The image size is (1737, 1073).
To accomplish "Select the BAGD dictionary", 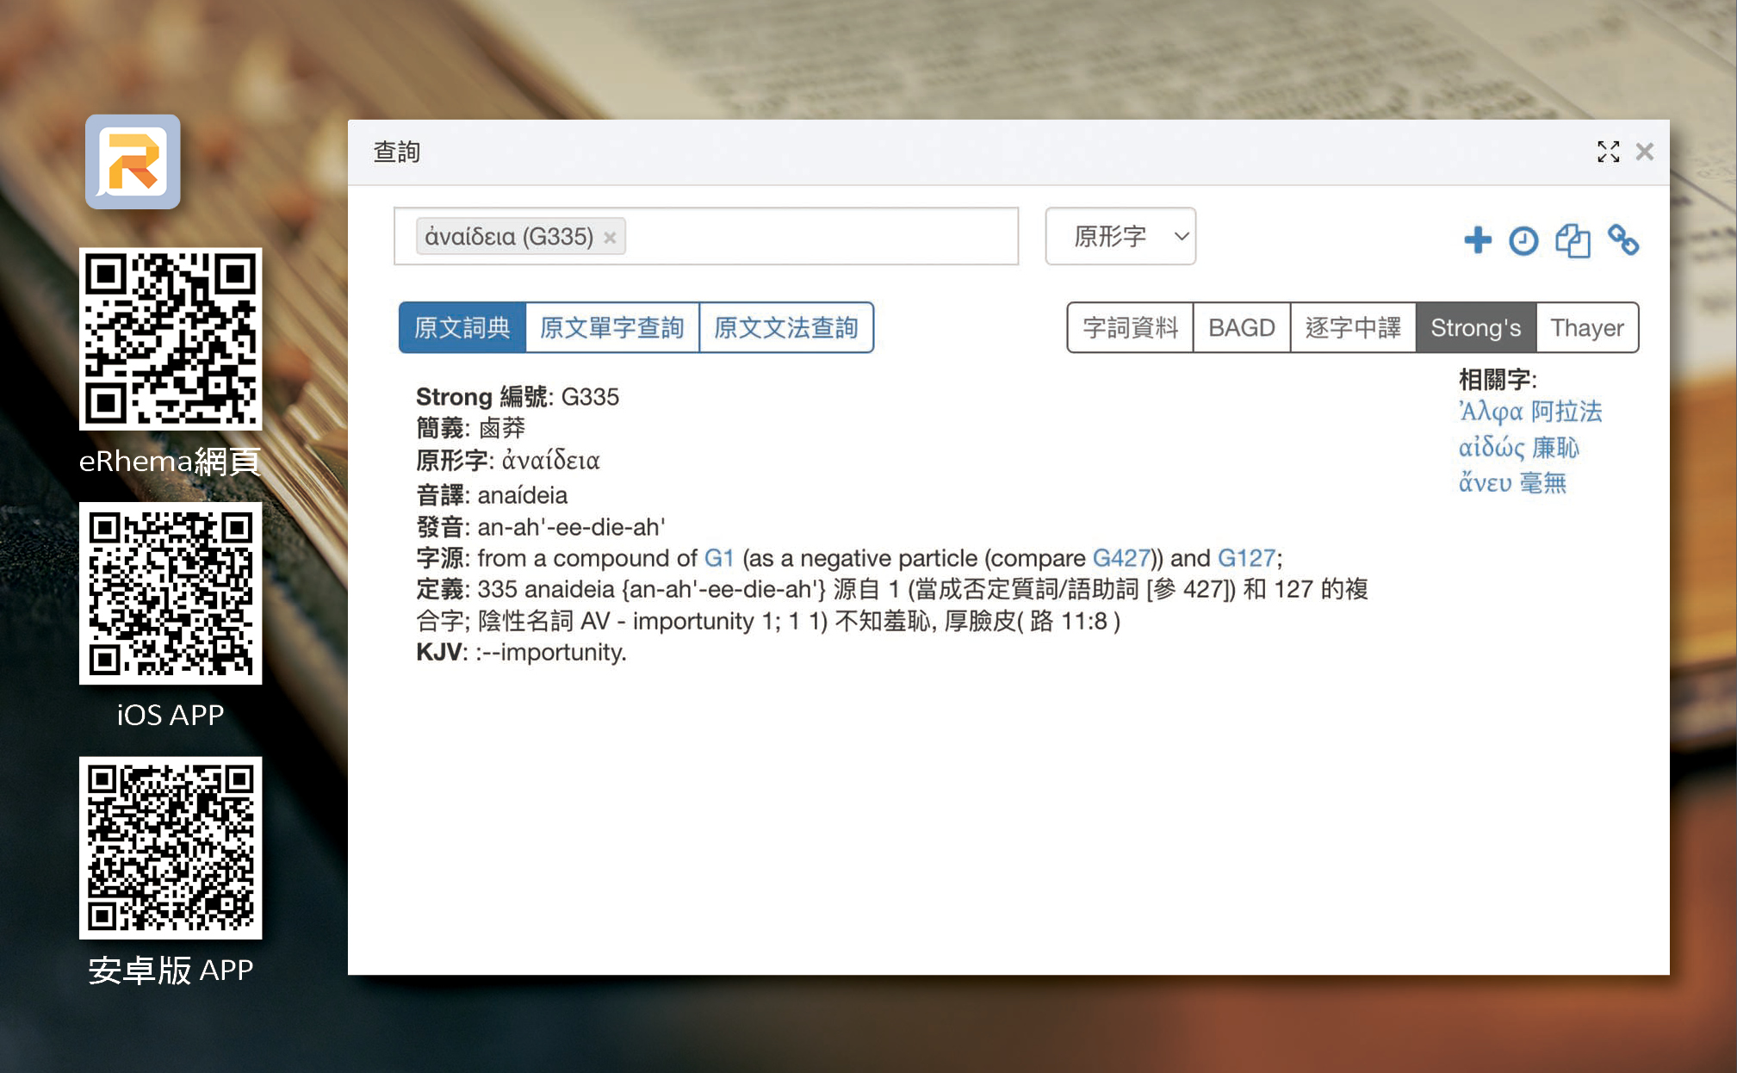I will 1241,328.
